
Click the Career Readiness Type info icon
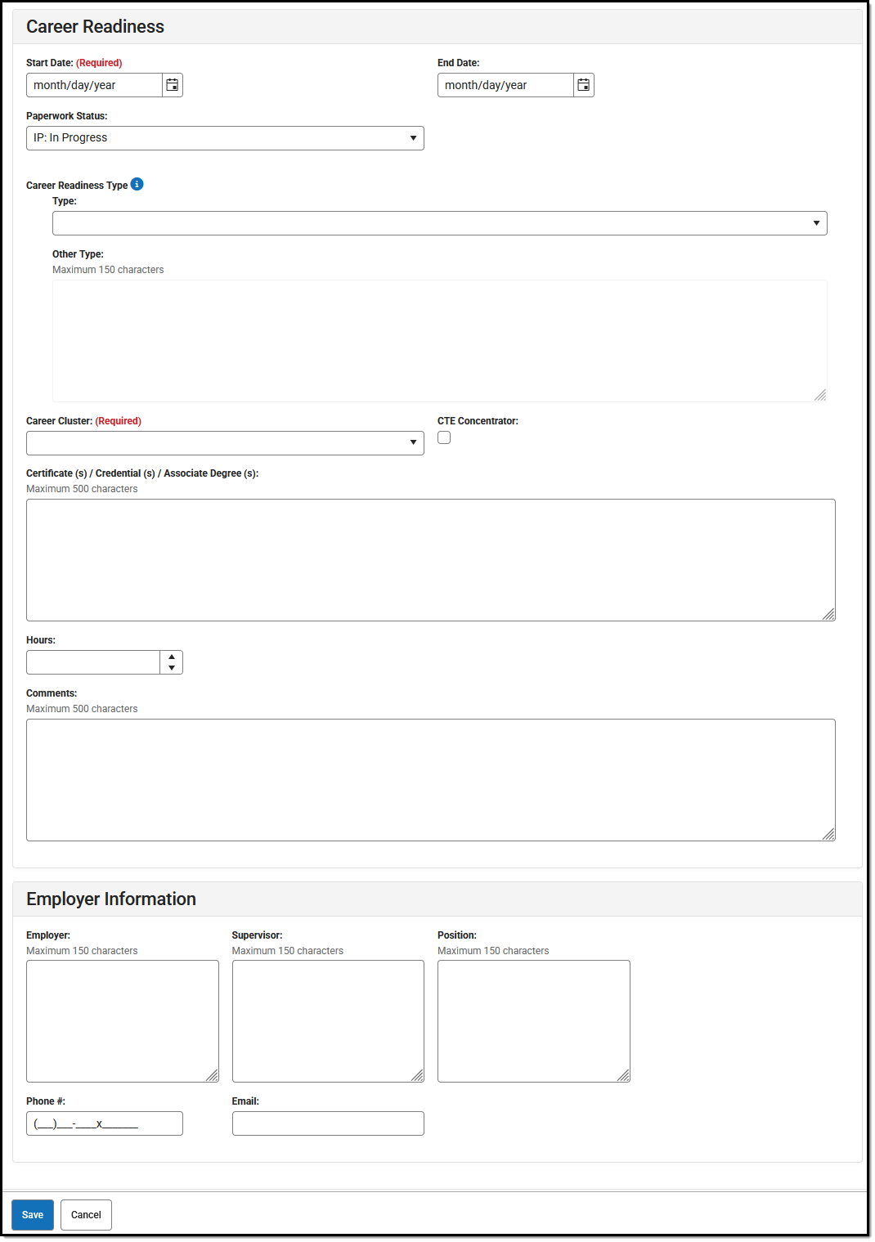click(x=137, y=184)
